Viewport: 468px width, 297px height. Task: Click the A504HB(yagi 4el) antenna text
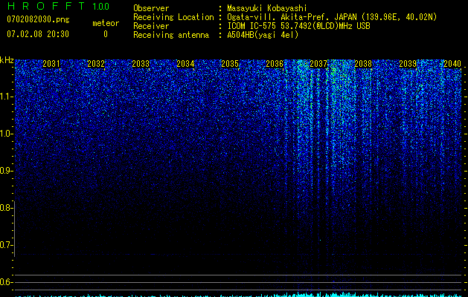263,35
